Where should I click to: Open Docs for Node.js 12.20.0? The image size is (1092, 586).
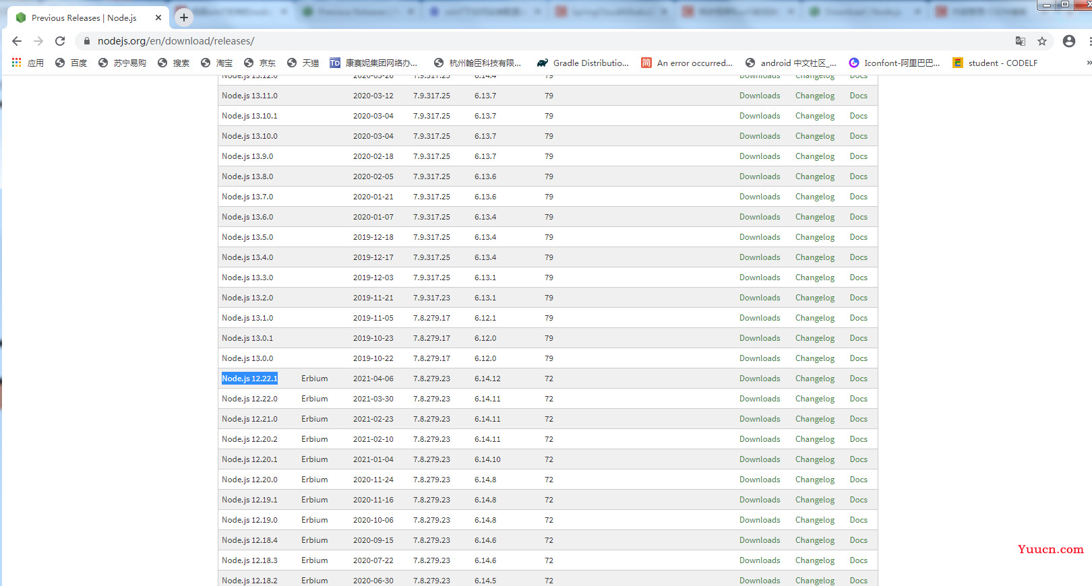(859, 480)
